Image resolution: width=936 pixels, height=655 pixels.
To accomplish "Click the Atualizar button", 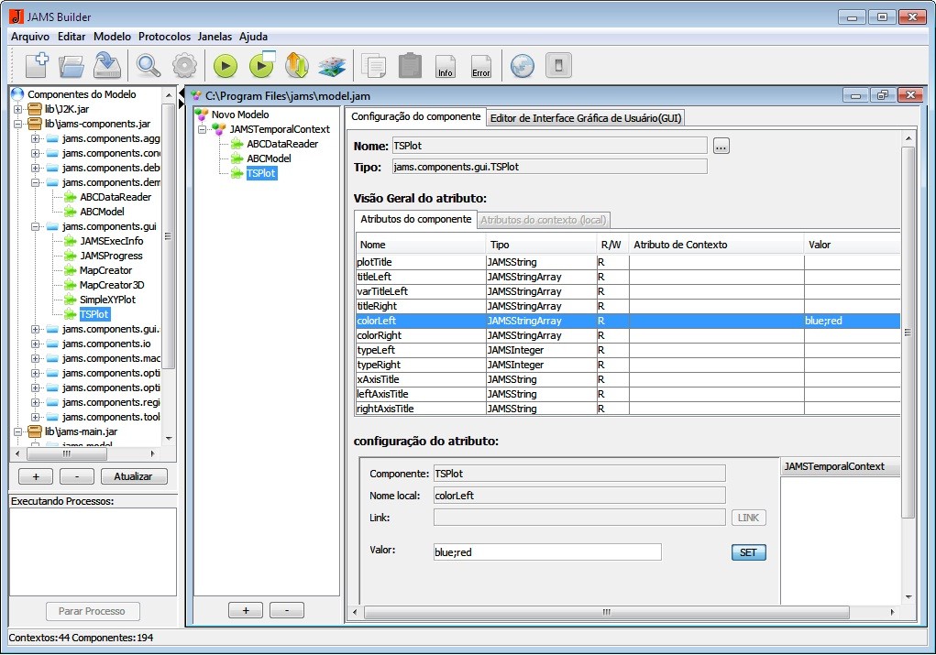I will pos(134,476).
